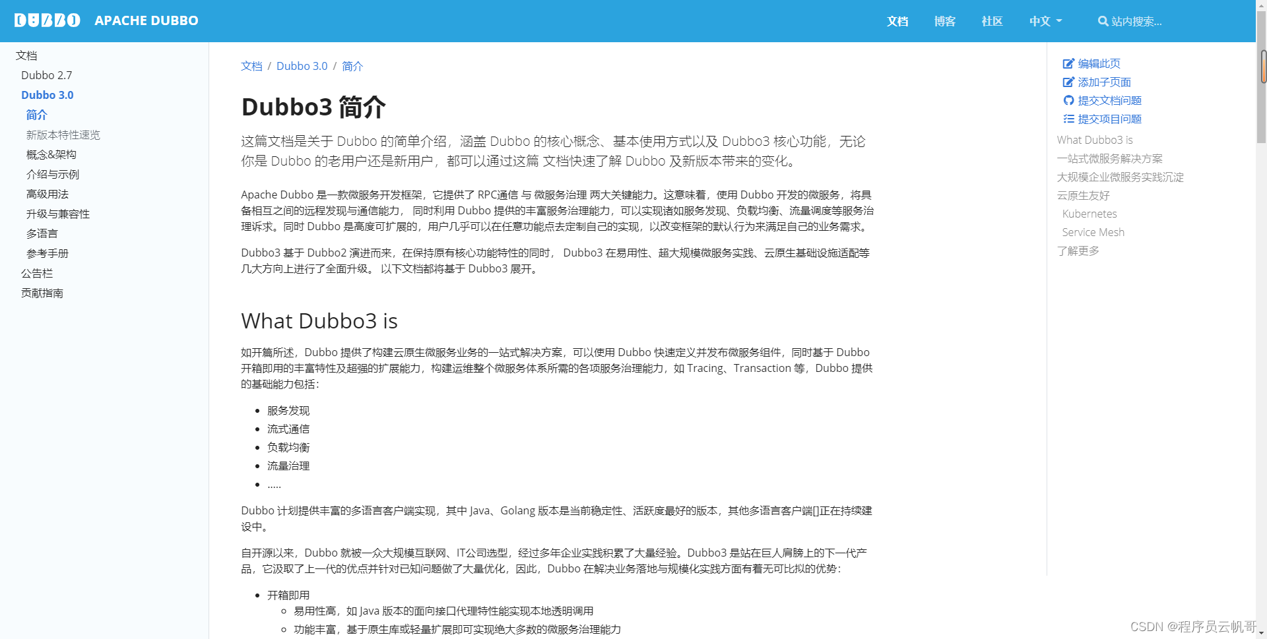This screenshot has width=1267, height=639.
Task: Open 贡献指南 in sidebar
Action: 42,293
